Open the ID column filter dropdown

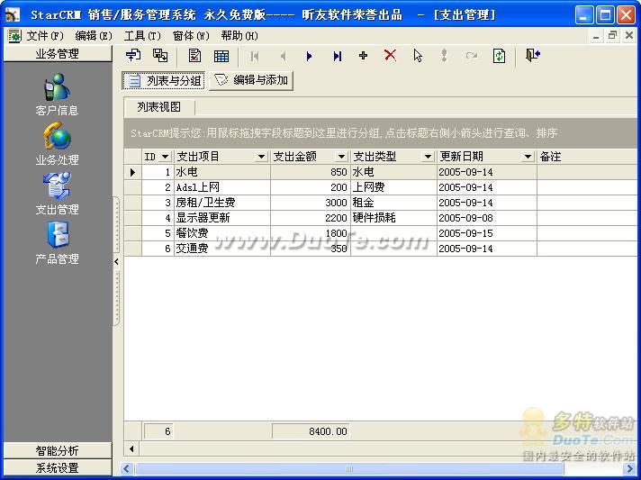point(165,157)
